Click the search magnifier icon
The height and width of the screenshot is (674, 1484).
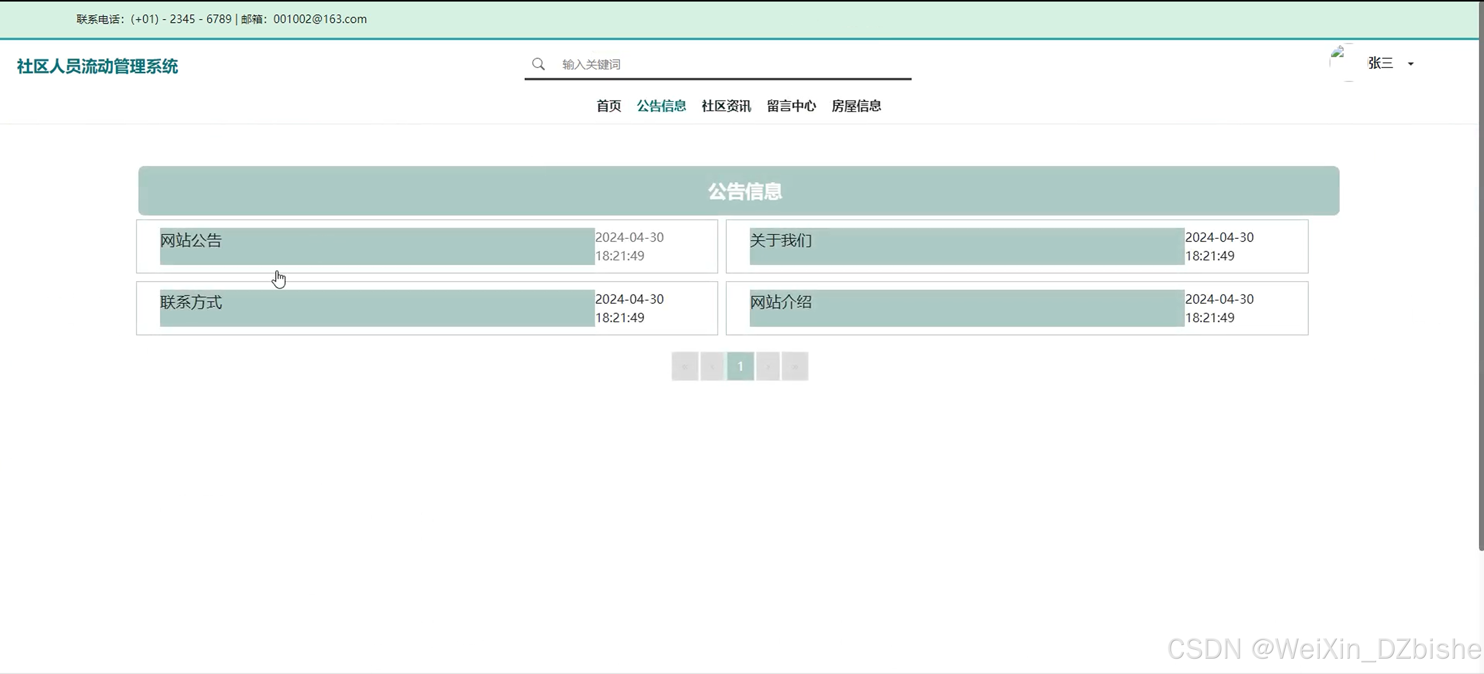tap(538, 64)
